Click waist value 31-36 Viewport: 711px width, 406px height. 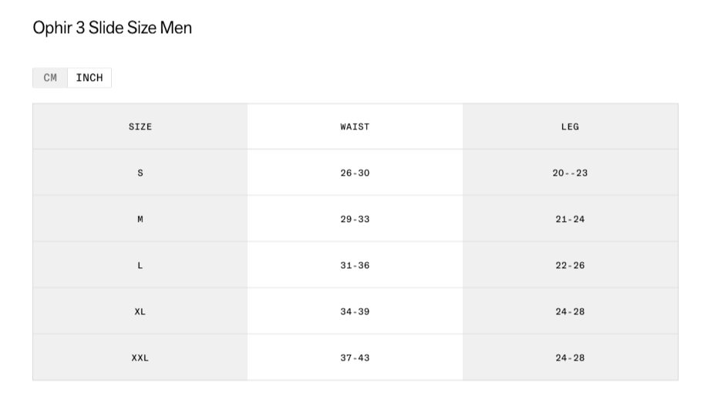click(355, 265)
